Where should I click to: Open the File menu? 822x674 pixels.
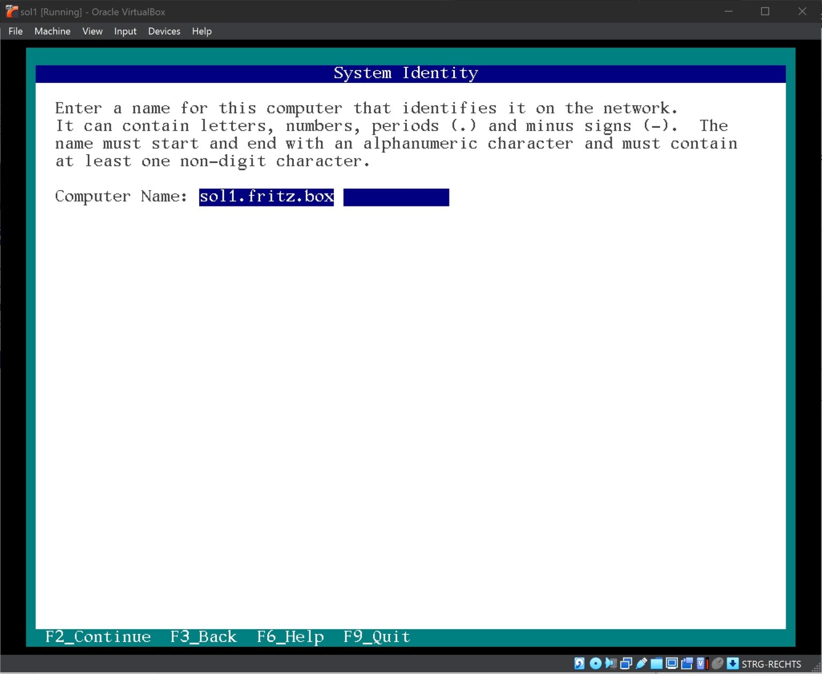pyautogui.click(x=15, y=31)
